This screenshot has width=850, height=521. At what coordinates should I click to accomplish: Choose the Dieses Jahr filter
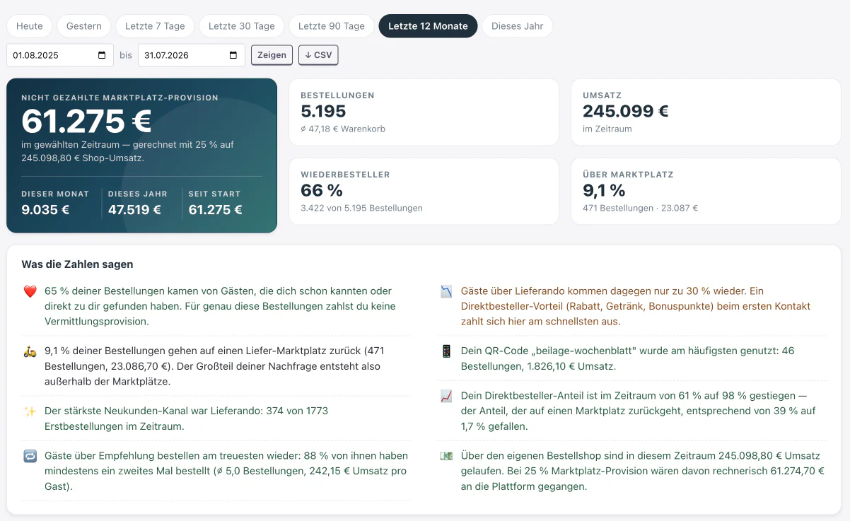pyautogui.click(x=518, y=26)
